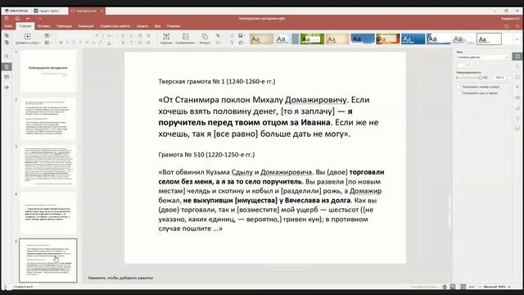Click the Undo arrow icon
Viewport: 524px width, 295px height.
coord(29,18)
